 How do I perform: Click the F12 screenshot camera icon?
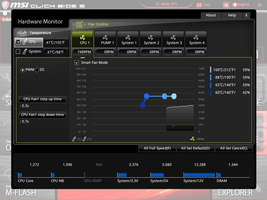tap(199, 5)
